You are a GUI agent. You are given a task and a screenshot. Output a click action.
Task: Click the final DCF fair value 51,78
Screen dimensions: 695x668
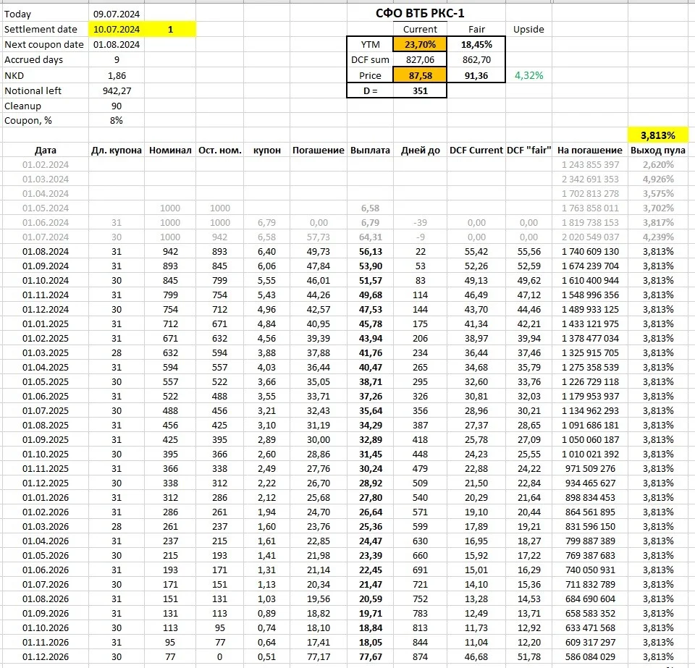click(529, 657)
